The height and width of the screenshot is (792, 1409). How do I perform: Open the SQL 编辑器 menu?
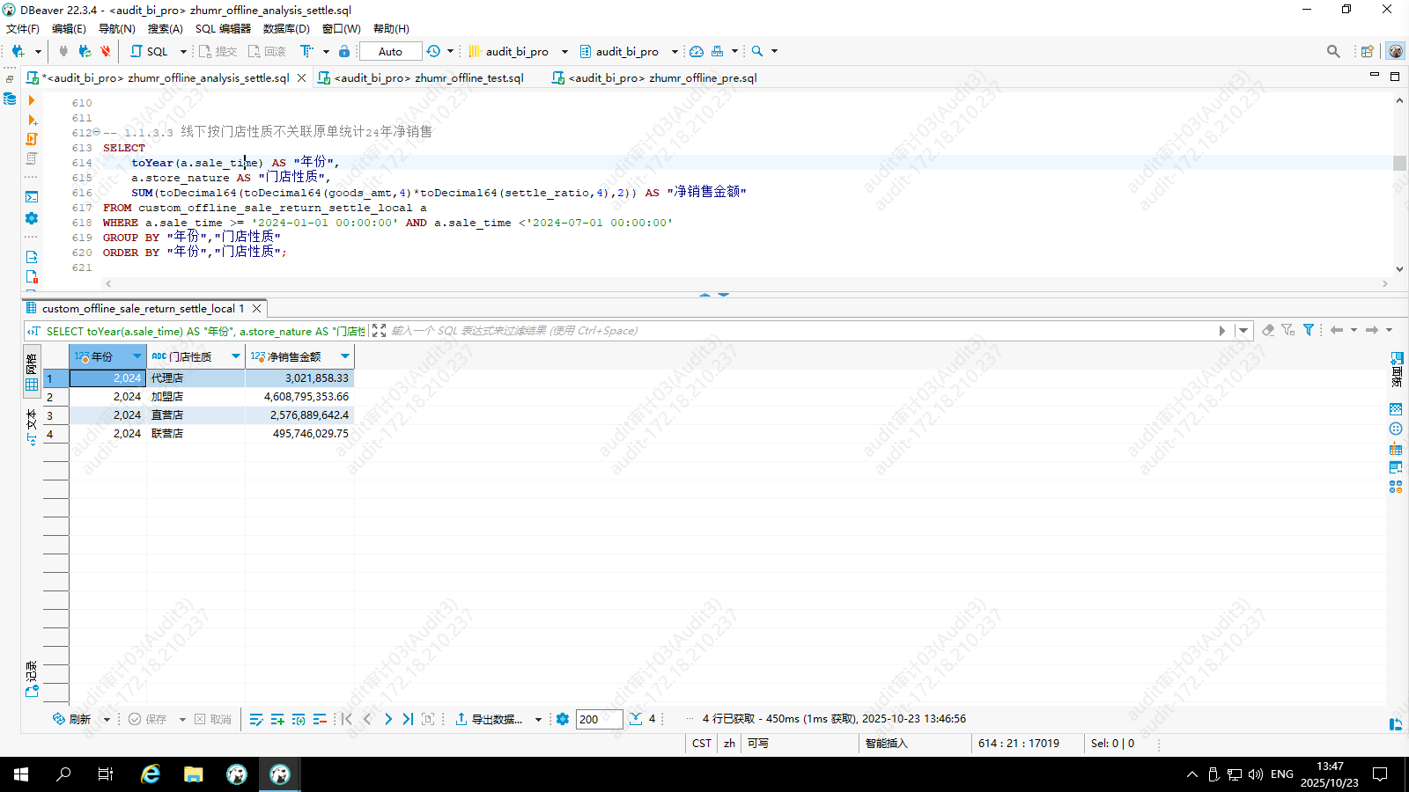(223, 28)
